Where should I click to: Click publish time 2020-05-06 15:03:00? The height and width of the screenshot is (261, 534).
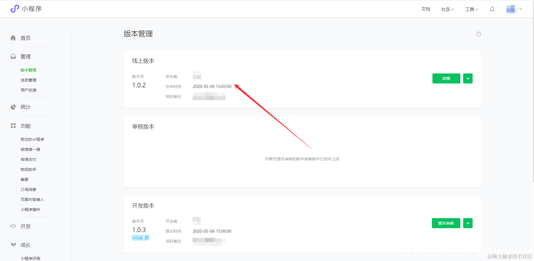pos(212,87)
